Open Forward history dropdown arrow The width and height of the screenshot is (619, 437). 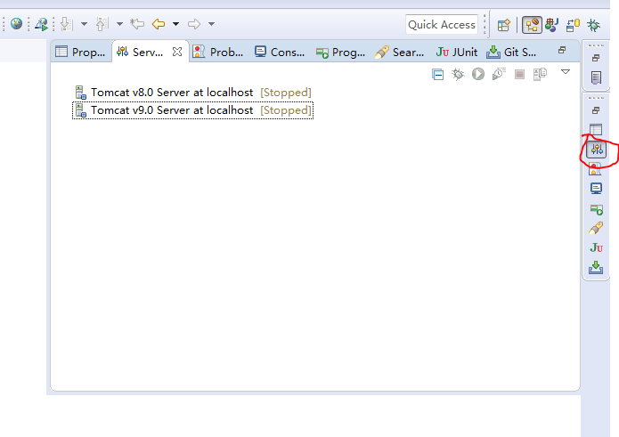tap(212, 24)
